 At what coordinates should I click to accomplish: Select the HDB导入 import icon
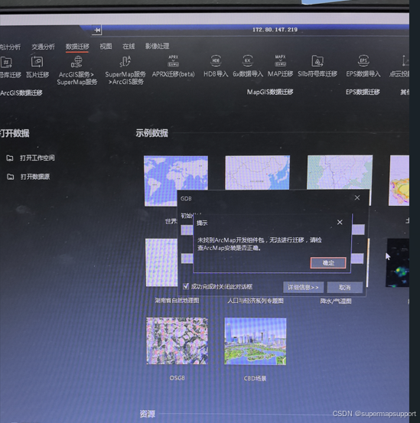(216, 61)
